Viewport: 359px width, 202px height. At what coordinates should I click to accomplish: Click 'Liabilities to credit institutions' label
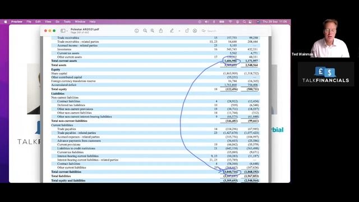click(76, 148)
